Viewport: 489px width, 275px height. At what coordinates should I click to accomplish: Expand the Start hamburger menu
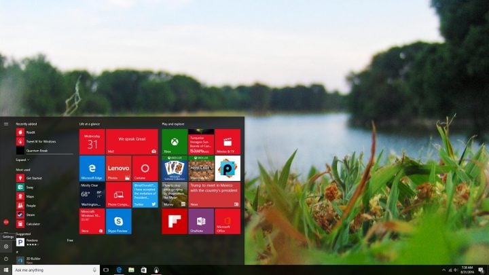pos(6,124)
